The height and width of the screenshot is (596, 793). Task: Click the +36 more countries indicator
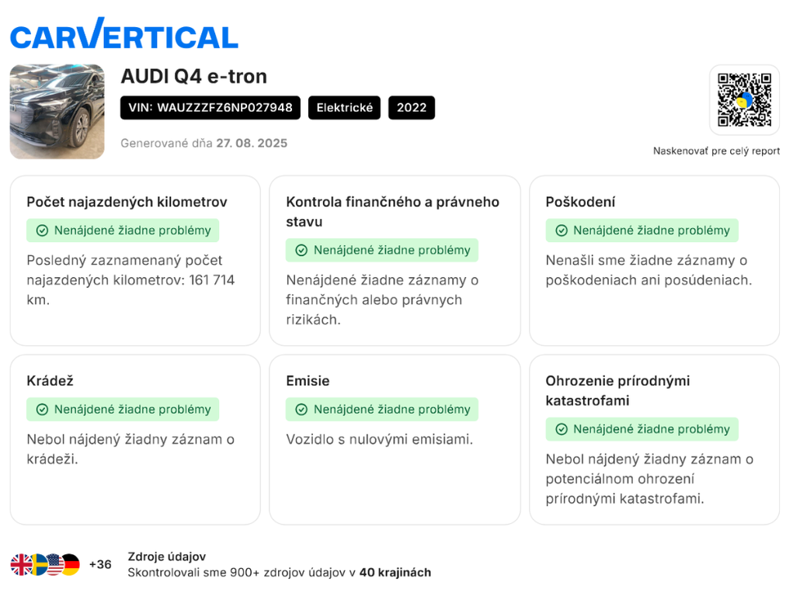click(100, 565)
